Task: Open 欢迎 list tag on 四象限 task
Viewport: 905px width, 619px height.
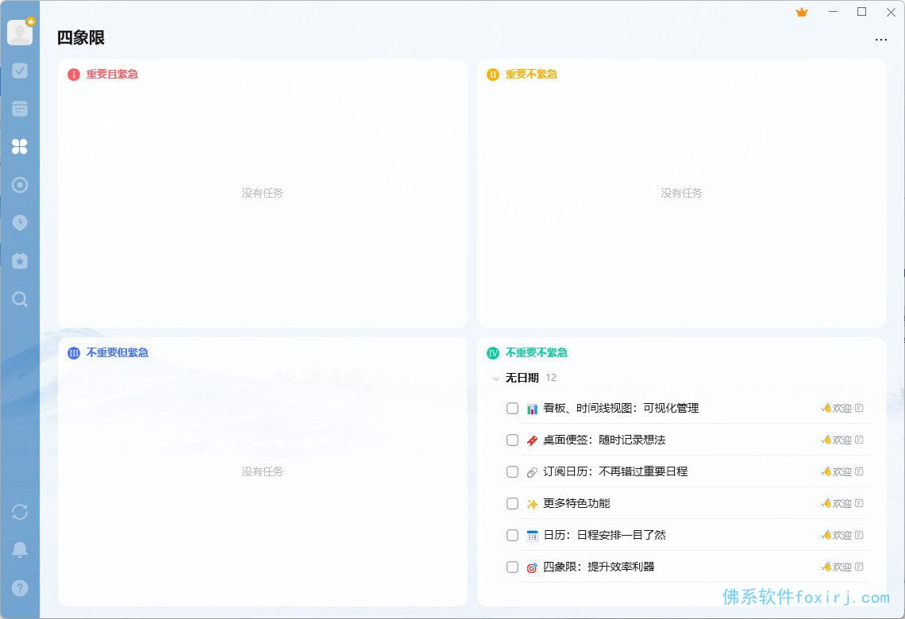Action: (837, 567)
